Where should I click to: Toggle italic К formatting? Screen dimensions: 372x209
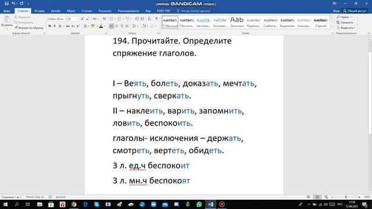click(x=55, y=26)
